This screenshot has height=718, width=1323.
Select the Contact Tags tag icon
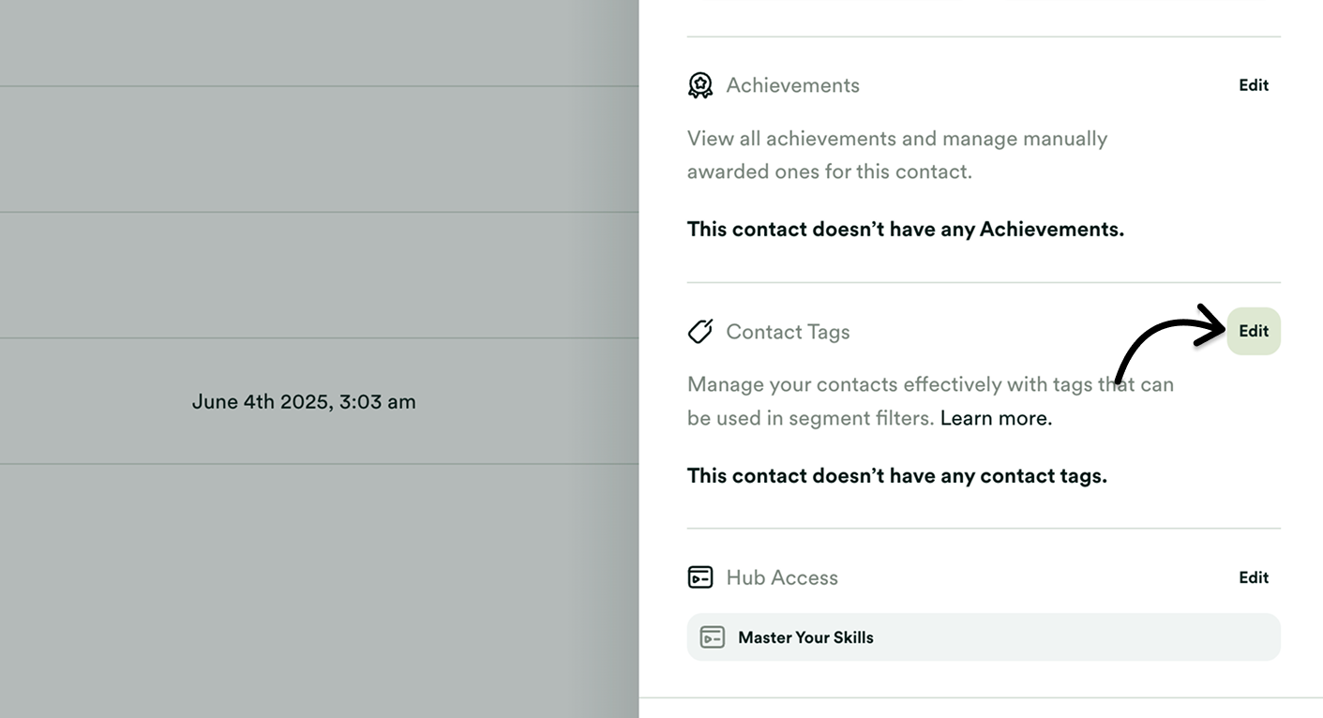pos(699,331)
